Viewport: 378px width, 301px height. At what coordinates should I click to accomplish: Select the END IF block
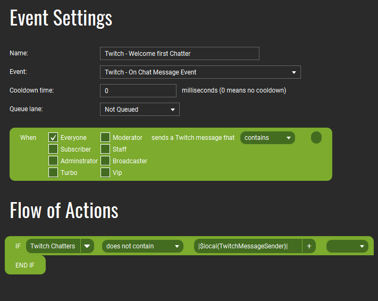click(25, 265)
